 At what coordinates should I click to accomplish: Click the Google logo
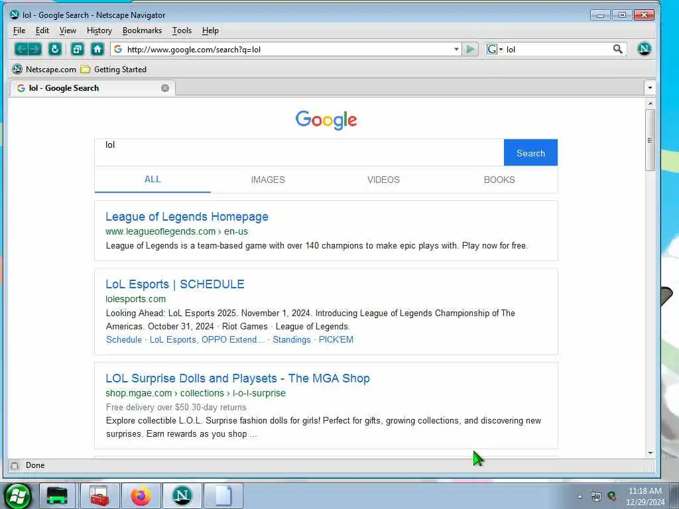click(326, 120)
